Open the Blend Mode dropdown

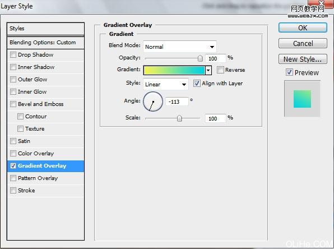(180, 47)
